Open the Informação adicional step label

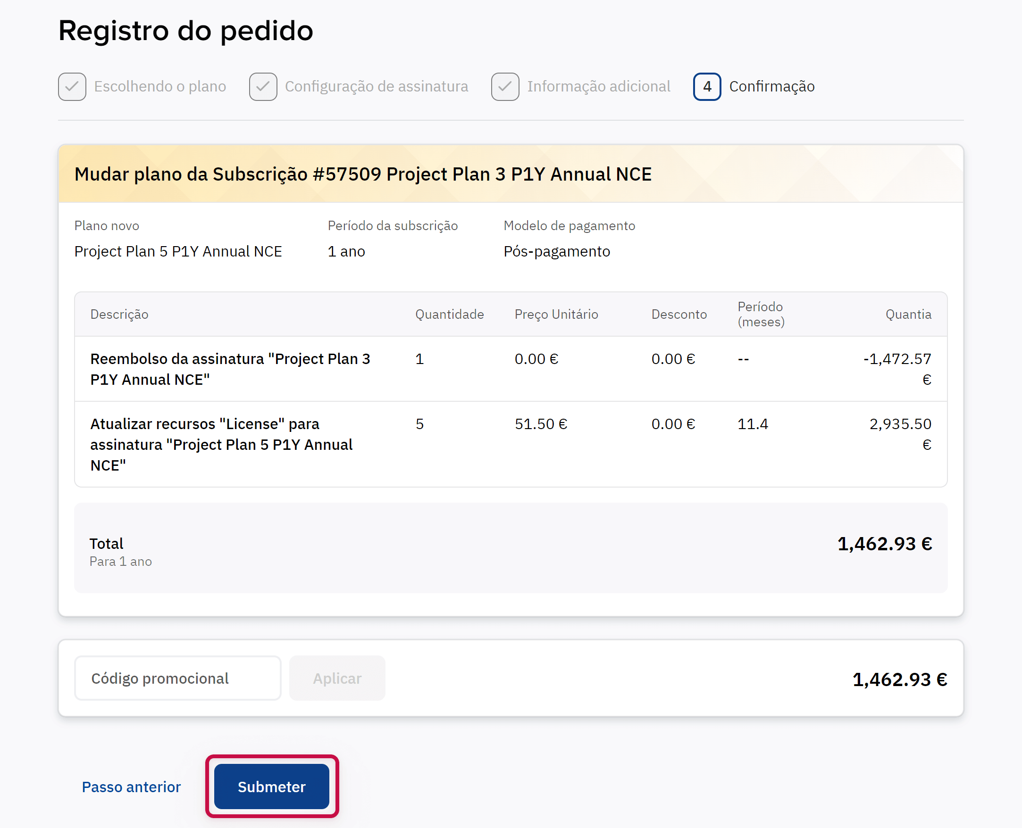click(x=599, y=86)
